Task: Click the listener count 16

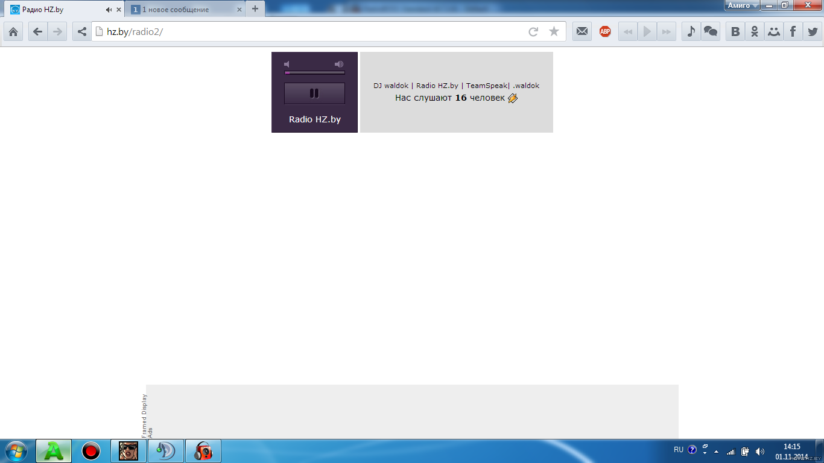Action: 461,98
